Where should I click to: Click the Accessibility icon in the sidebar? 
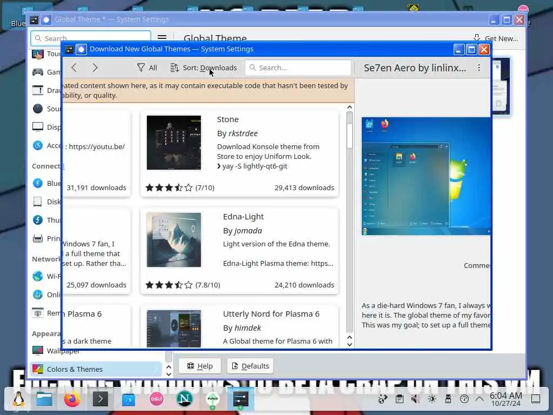tap(38, 145)
